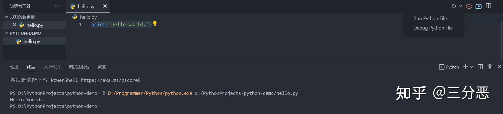Close the hello.py editor tab
Viewport: 503px width, 114px height.
105,6
